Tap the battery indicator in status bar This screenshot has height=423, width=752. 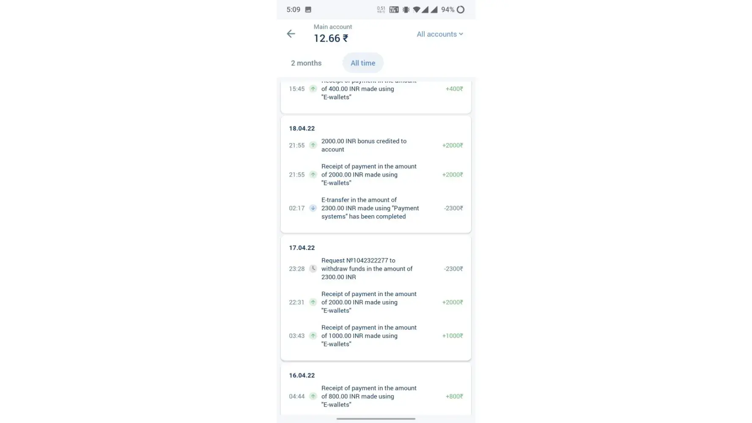pos(461,10)
